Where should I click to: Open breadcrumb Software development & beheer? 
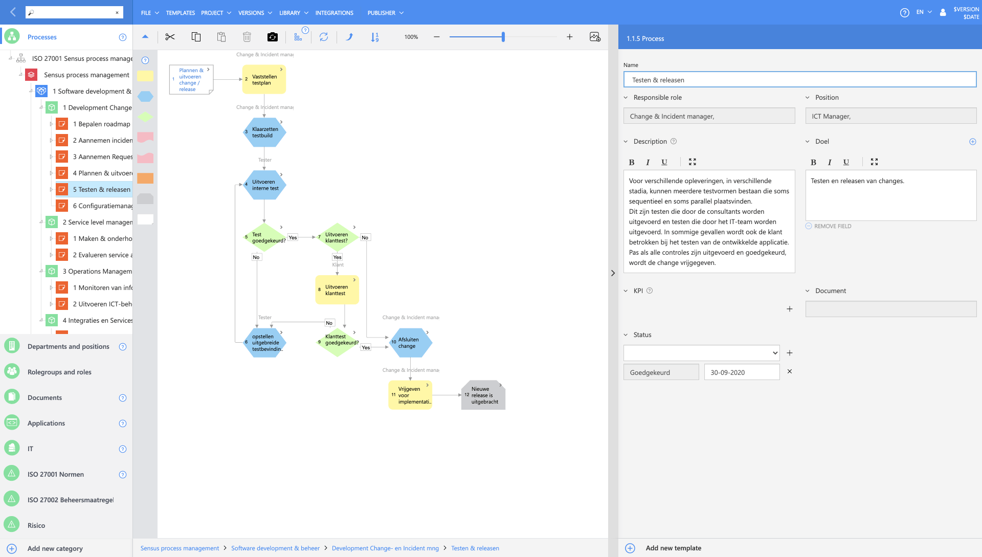275,548
